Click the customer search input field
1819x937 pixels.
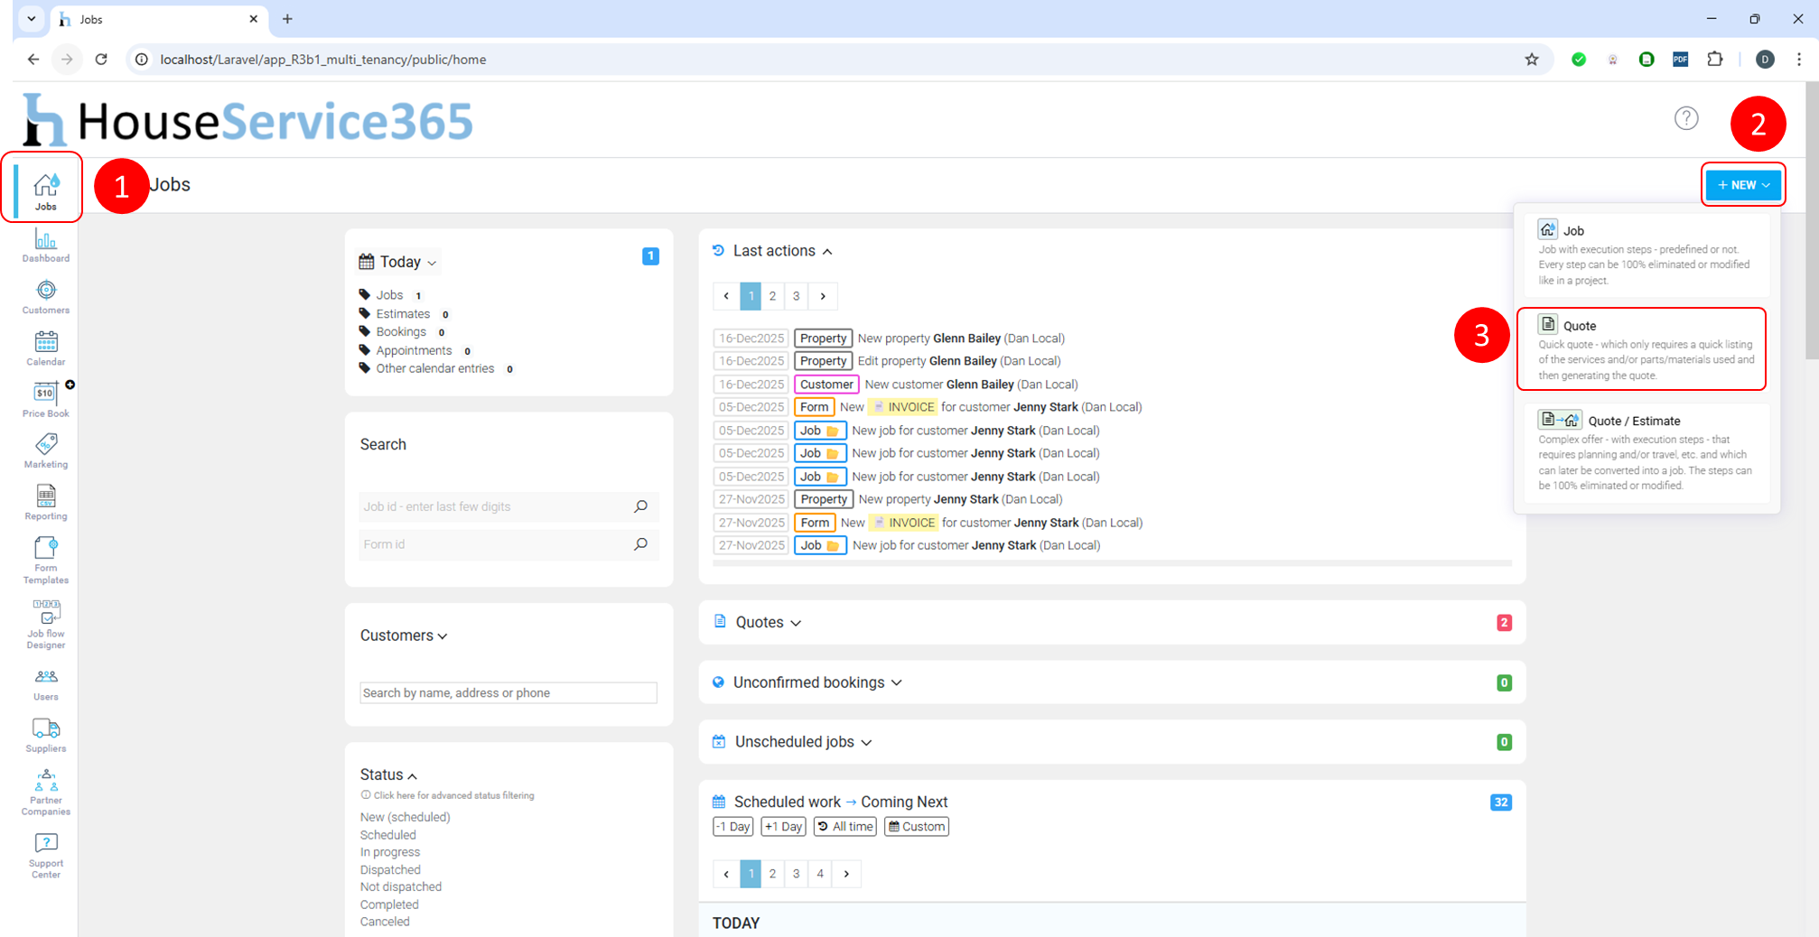click(508, 693)
